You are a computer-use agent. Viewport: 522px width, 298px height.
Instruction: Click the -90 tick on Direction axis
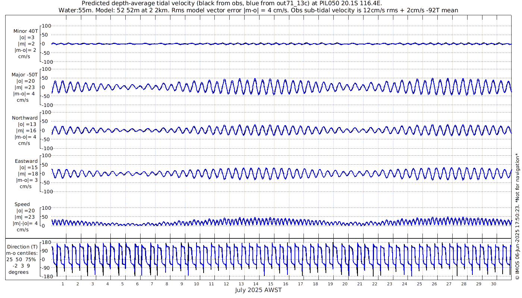tap(46, 268)
